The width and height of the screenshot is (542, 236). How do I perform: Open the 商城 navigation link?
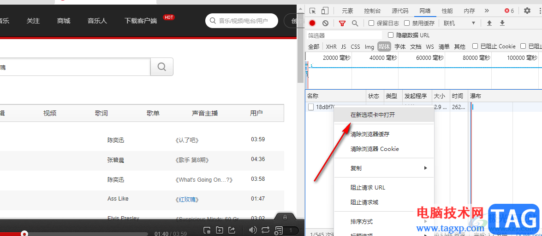(64, 21)
